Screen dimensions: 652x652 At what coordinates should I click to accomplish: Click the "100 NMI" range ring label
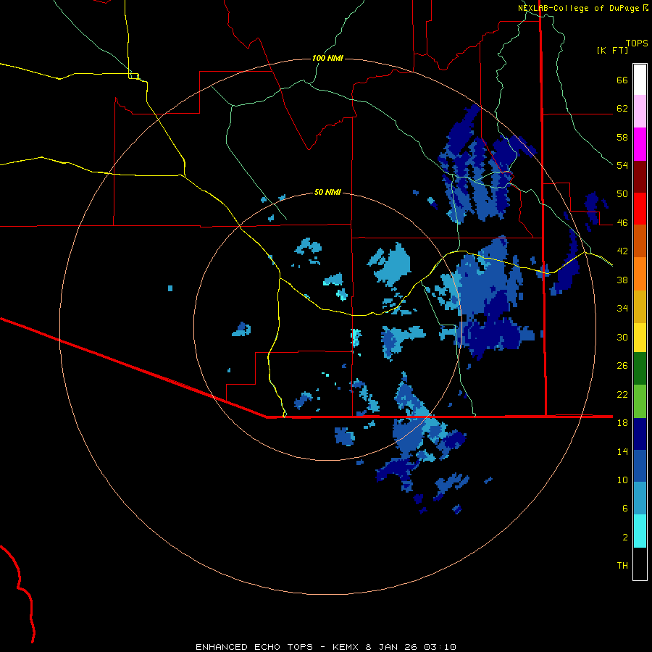click(327, 58)
